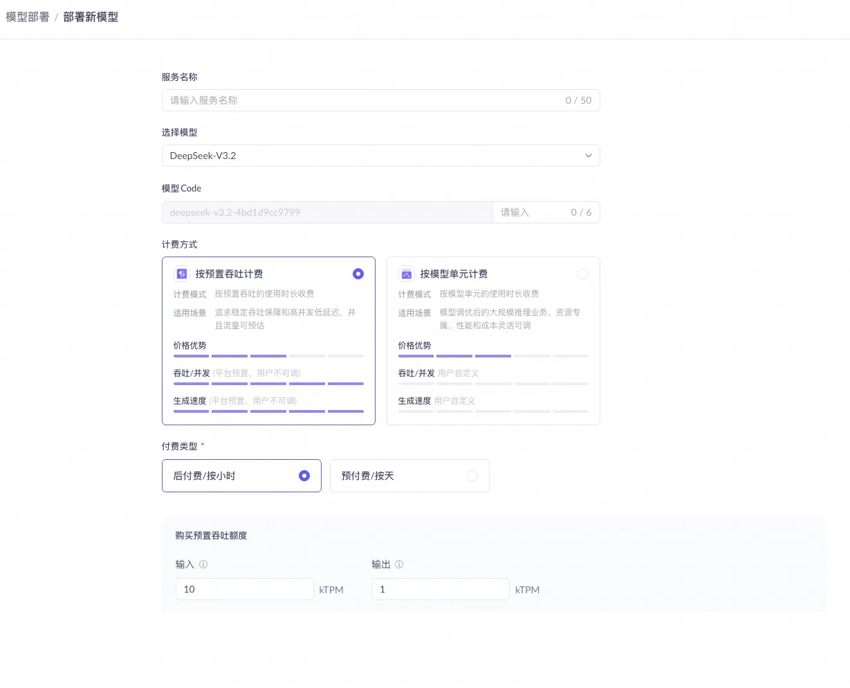Click kTPM unit beside 输入 field
The width and height of the screenshot is (850, 688).
tap(331, 590)
